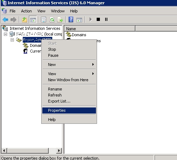
Task: Click the tree pane horizontal scrollbar thumb
Action: click(28, 151)
